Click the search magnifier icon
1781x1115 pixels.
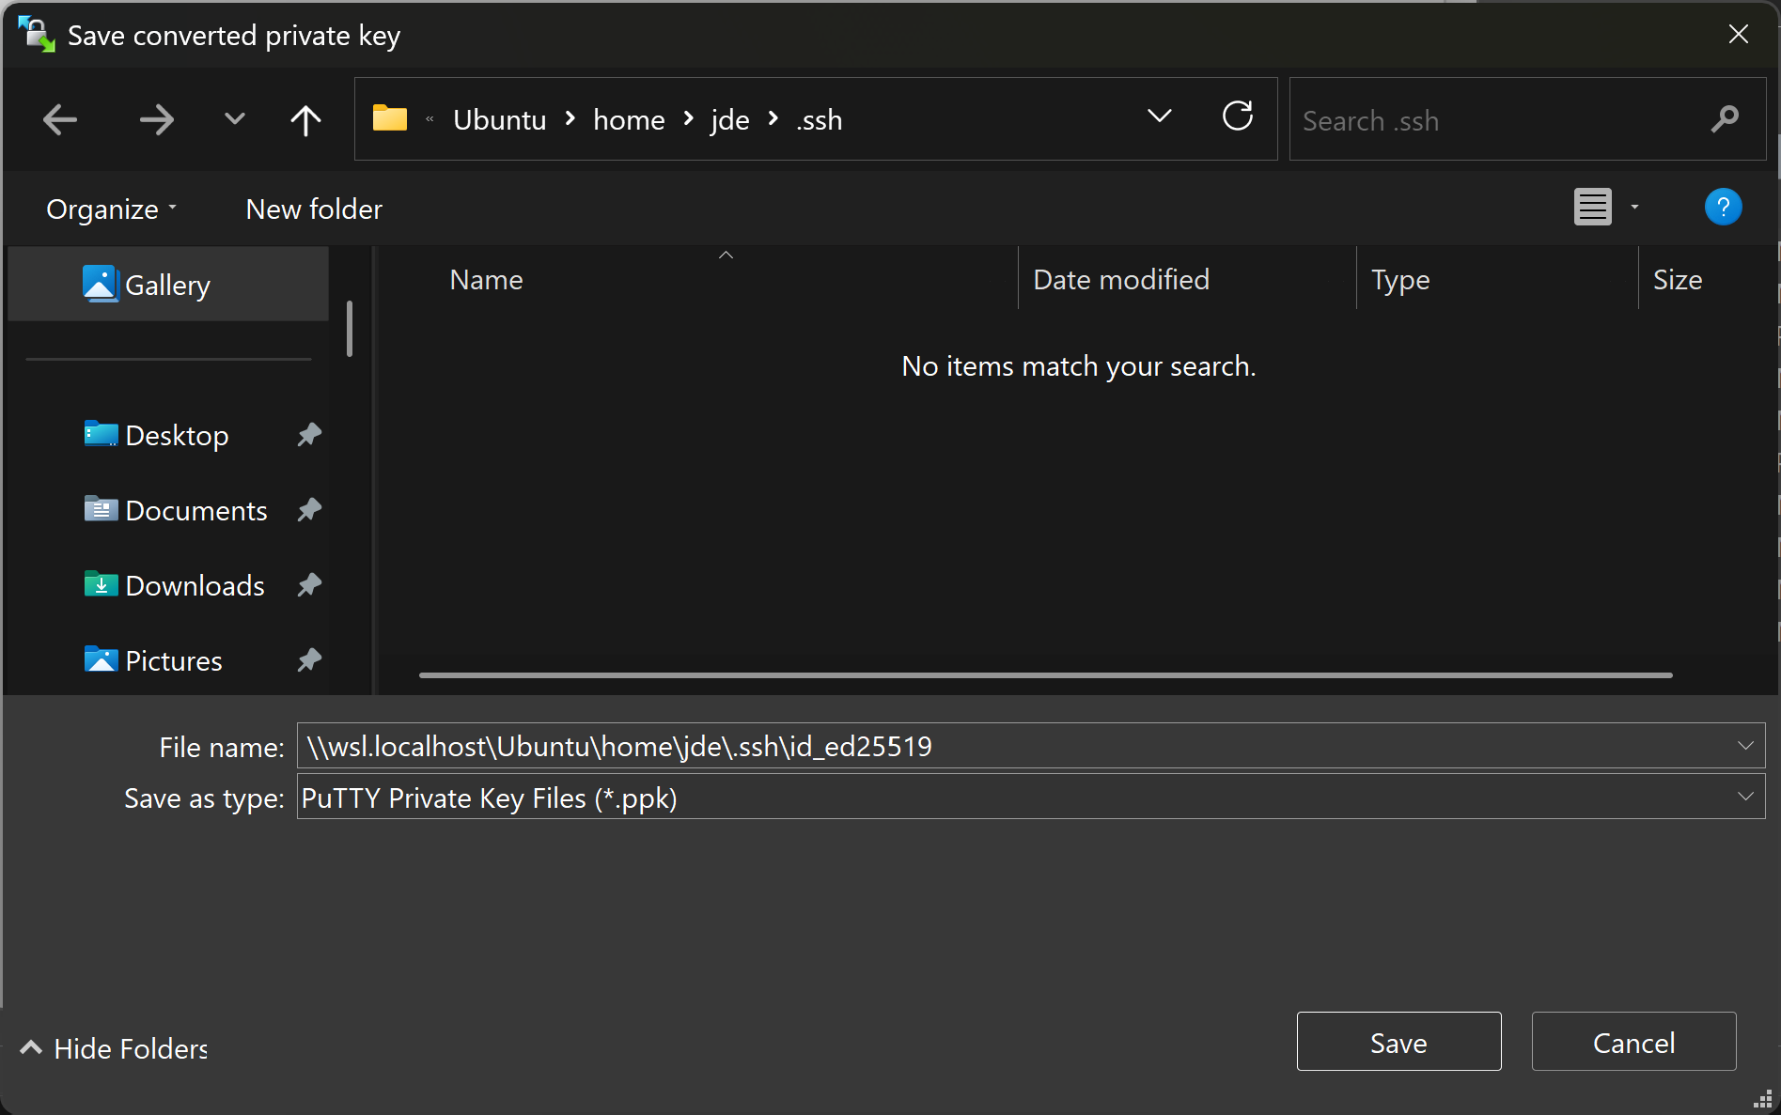pyautogui.click(x=1725, y=119)
